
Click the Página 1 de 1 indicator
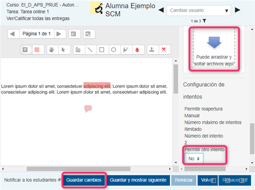[36, 34]
